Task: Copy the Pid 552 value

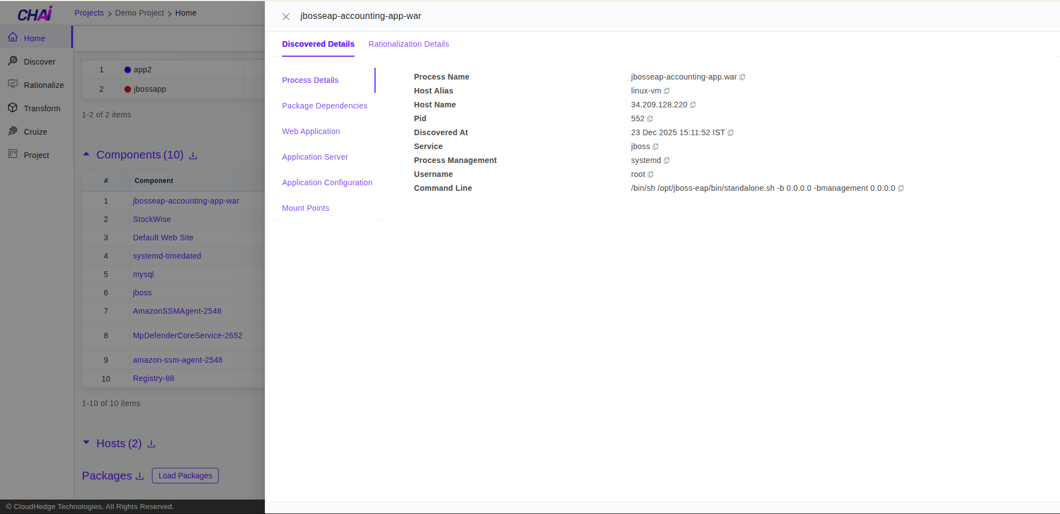Action: [x=650, y=119]
